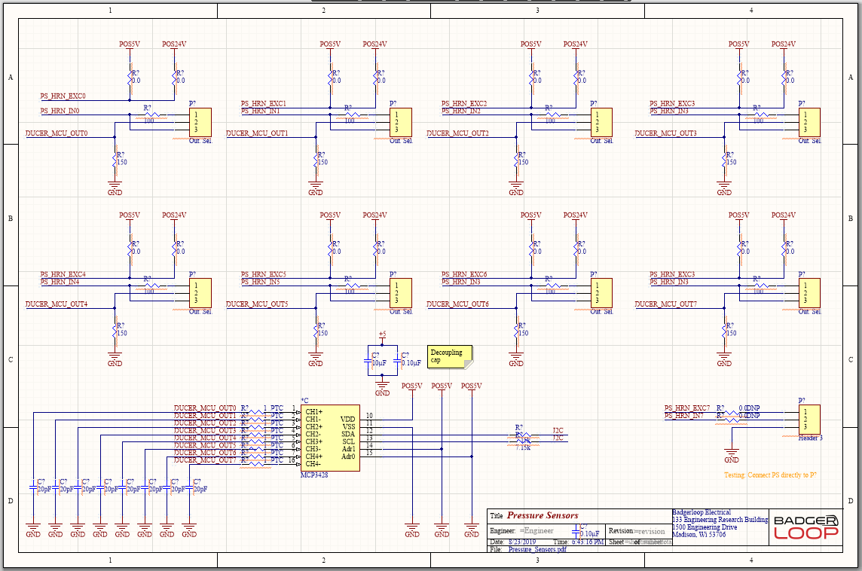The height and width of the screenshot is (571, 862).
Task: Select the SDA pin name
Action: click(348, 434)
